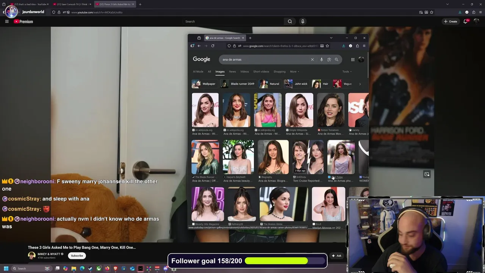Open the Google account avatar
Viewport: 485px width, 273px height.
coord(361,60)
